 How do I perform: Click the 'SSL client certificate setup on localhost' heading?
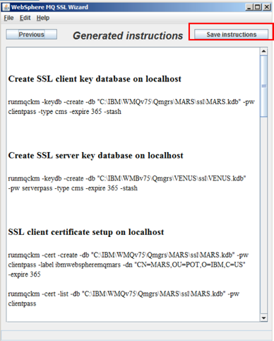(x=86, y=232)
